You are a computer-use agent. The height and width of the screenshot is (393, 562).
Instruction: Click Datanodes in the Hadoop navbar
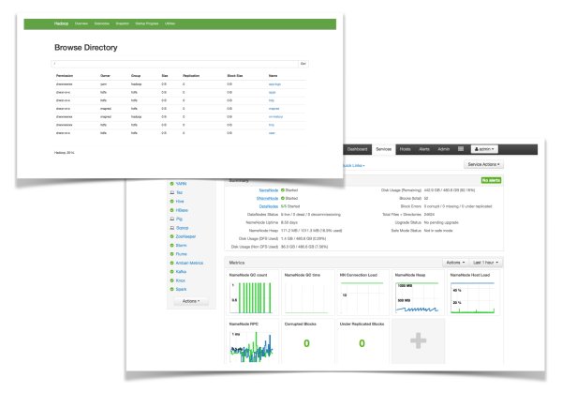[x=102, y=23]
